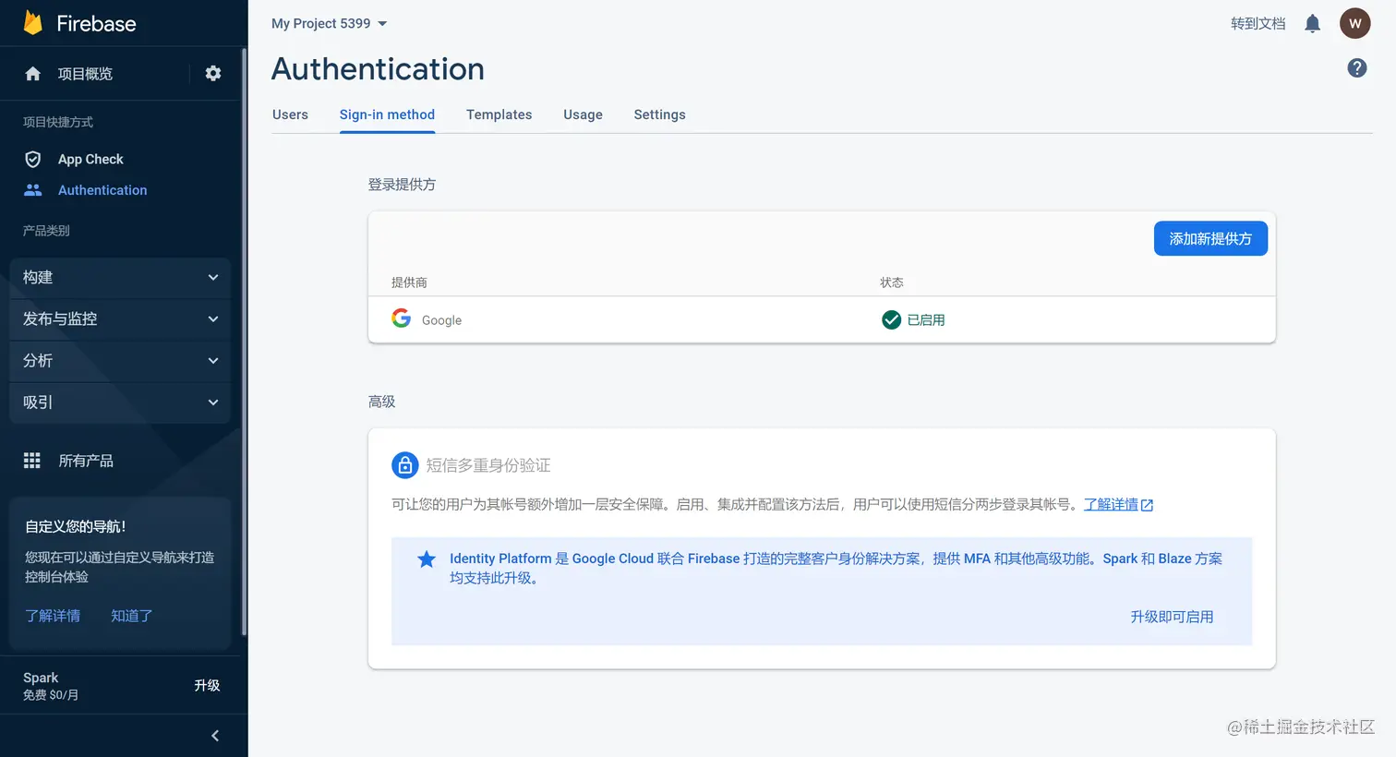The image size is (1396, 757).
Task: Click 升级 next to the Spark plan
Action: tap(207, 685)
